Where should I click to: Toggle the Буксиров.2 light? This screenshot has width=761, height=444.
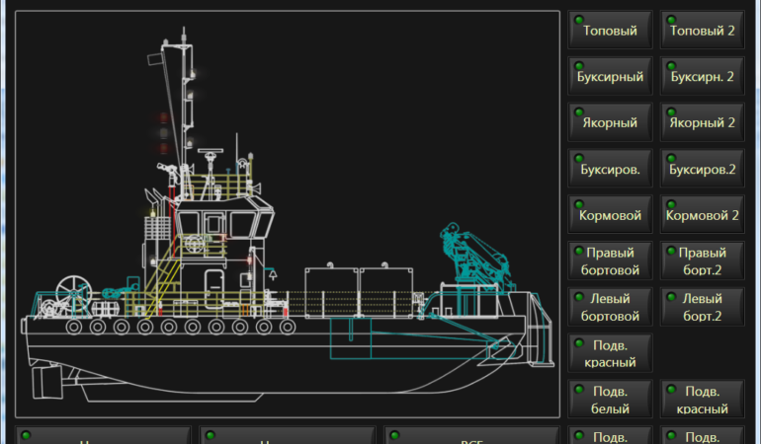[702, 169]
